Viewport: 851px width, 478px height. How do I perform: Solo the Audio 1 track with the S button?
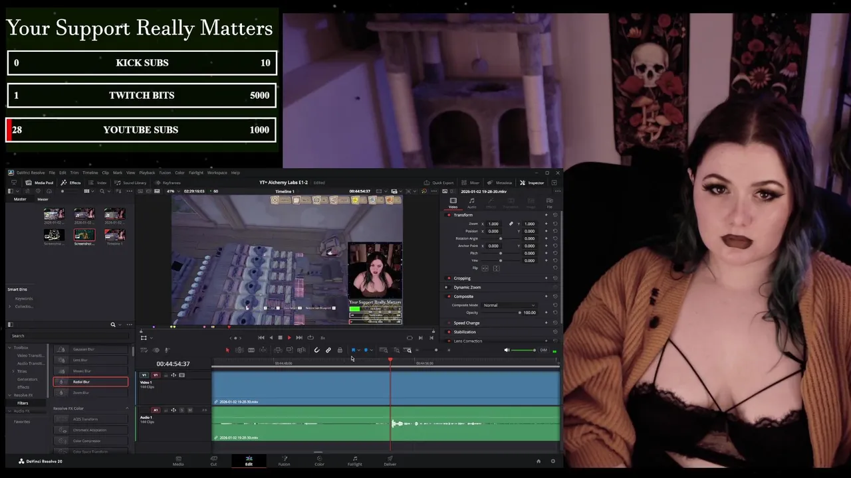182,410
